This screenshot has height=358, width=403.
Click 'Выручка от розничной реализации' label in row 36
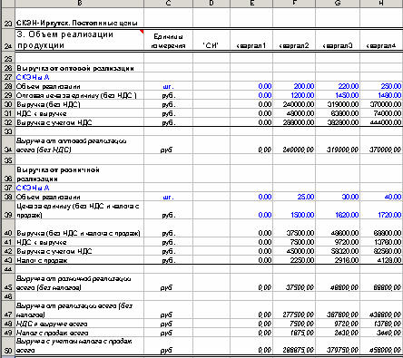pos(58,174)
